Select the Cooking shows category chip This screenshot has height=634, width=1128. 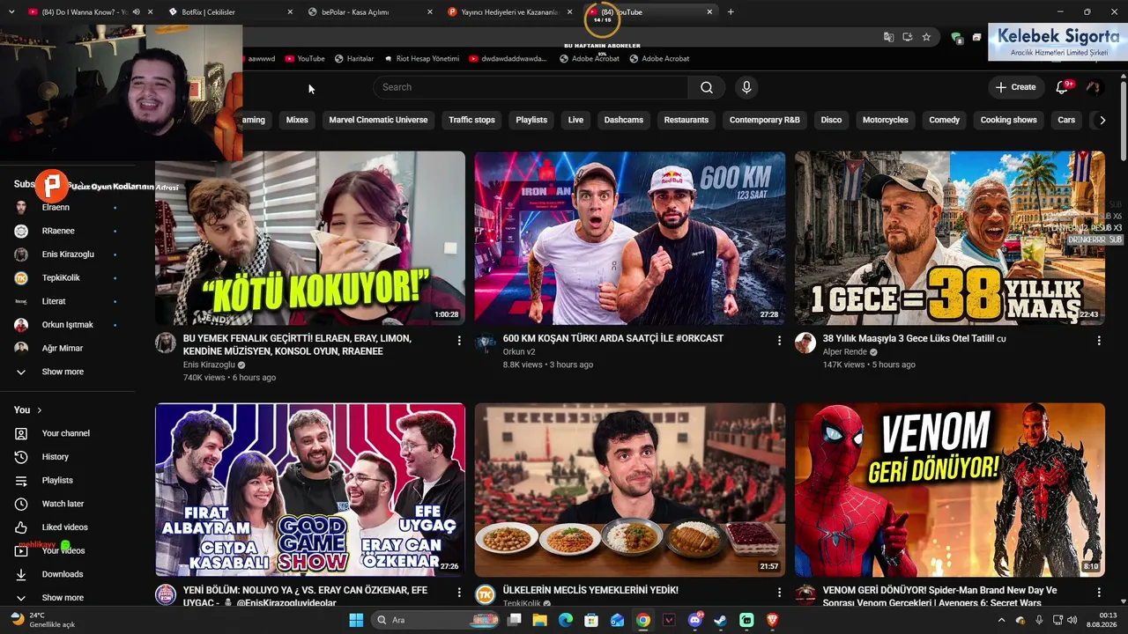click(x=1008, y=120)
